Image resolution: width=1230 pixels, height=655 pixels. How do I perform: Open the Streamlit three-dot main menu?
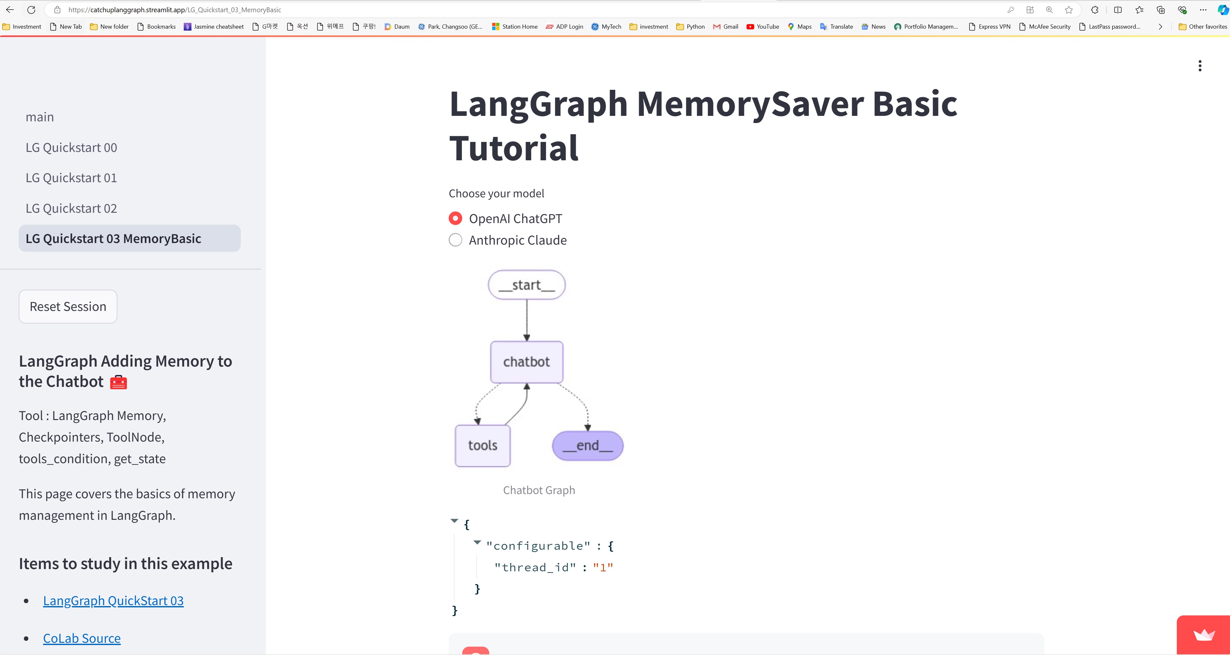(1199, 66)
